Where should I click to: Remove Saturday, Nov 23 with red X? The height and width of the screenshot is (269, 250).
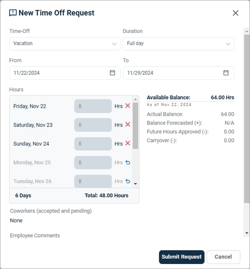[x=128, y=124]
